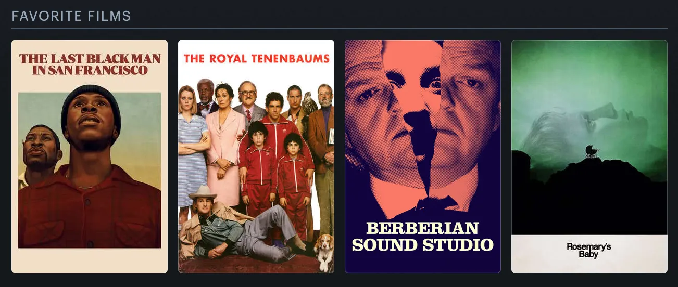
Task: Click the red Royal Tenenbaums title text
Action: [x=257, y=58]
